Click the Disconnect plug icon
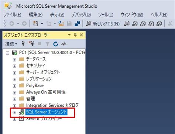This screenshot has height=134, width=175. pyautogui.click(x=31, y=44)
